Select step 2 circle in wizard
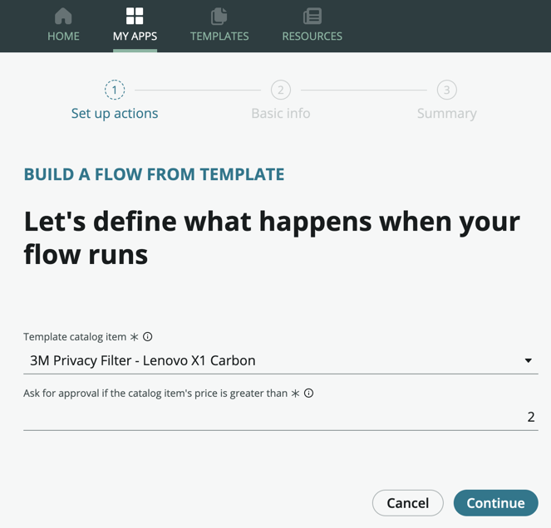 coord(281,90)
